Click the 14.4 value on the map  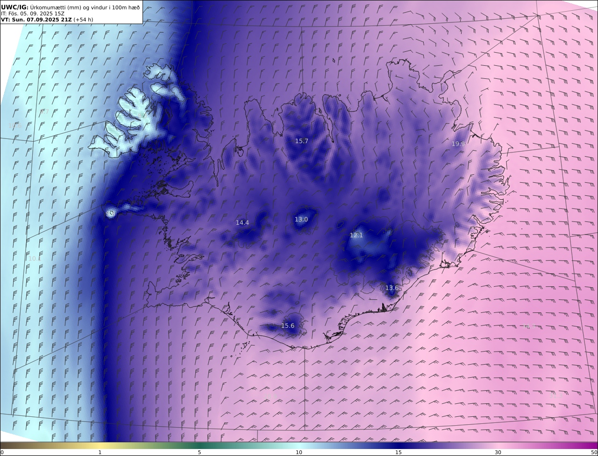(x=242, y=223)
